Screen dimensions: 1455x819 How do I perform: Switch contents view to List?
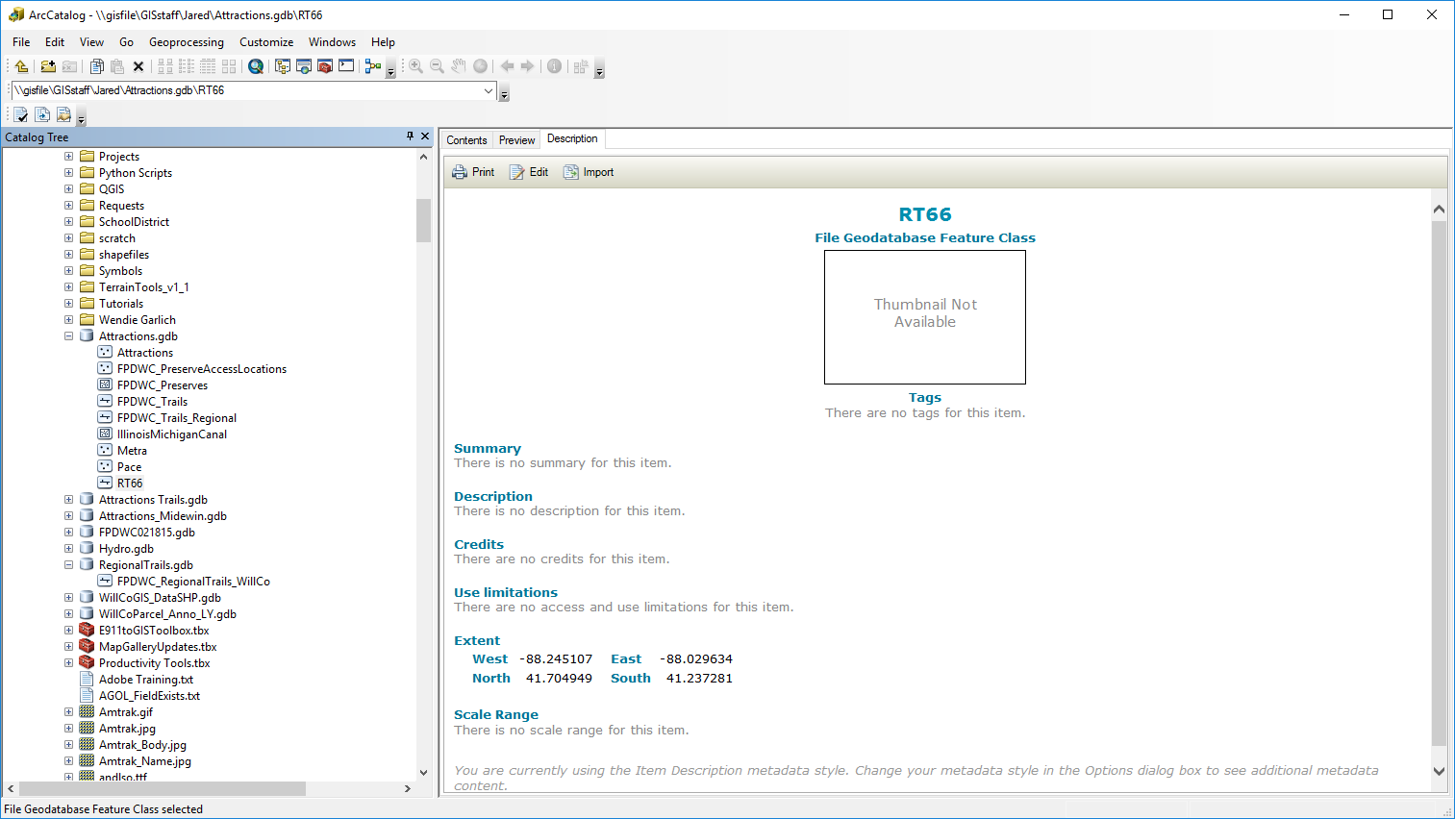(187, 66)
